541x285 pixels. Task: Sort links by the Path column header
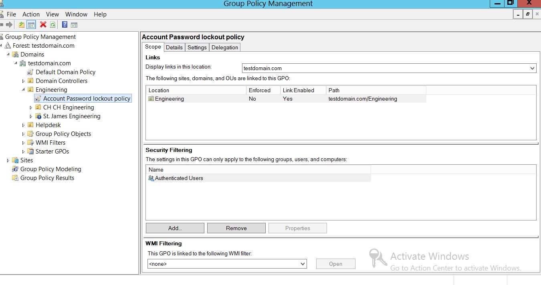click(376, 90)
